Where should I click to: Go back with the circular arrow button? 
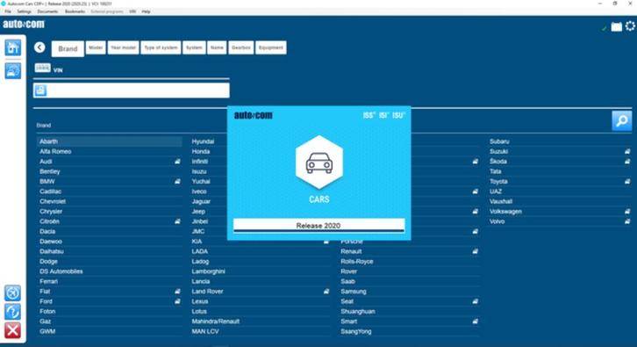pos(39,47)
